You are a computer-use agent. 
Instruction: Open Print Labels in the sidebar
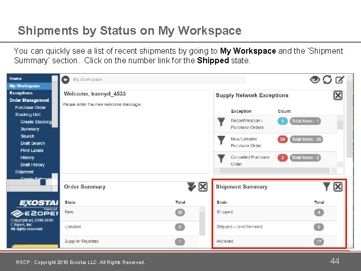click(32, 150)
